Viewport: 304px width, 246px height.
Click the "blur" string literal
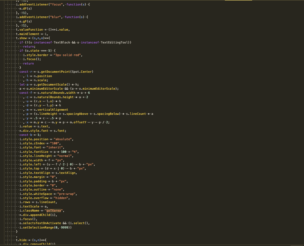55,17
